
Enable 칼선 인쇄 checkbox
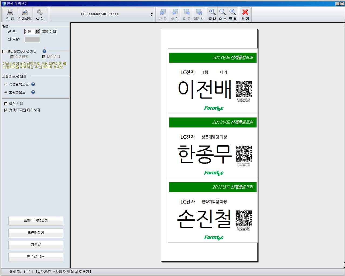[x=6, y=104]
